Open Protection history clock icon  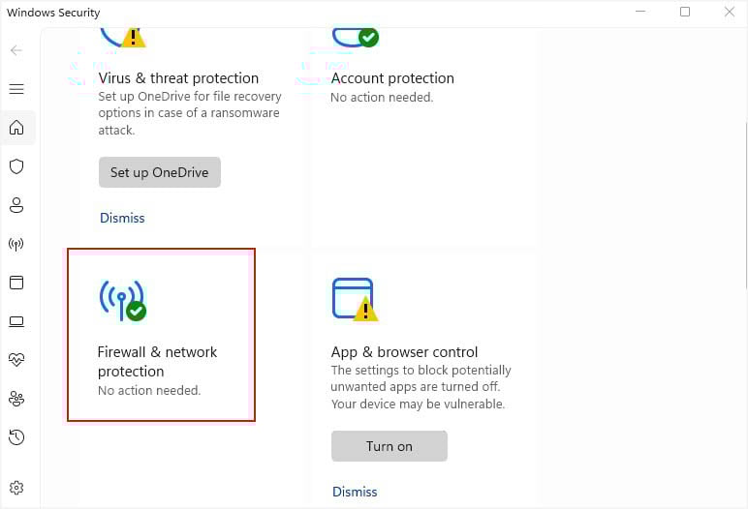(x=16, y=437)
